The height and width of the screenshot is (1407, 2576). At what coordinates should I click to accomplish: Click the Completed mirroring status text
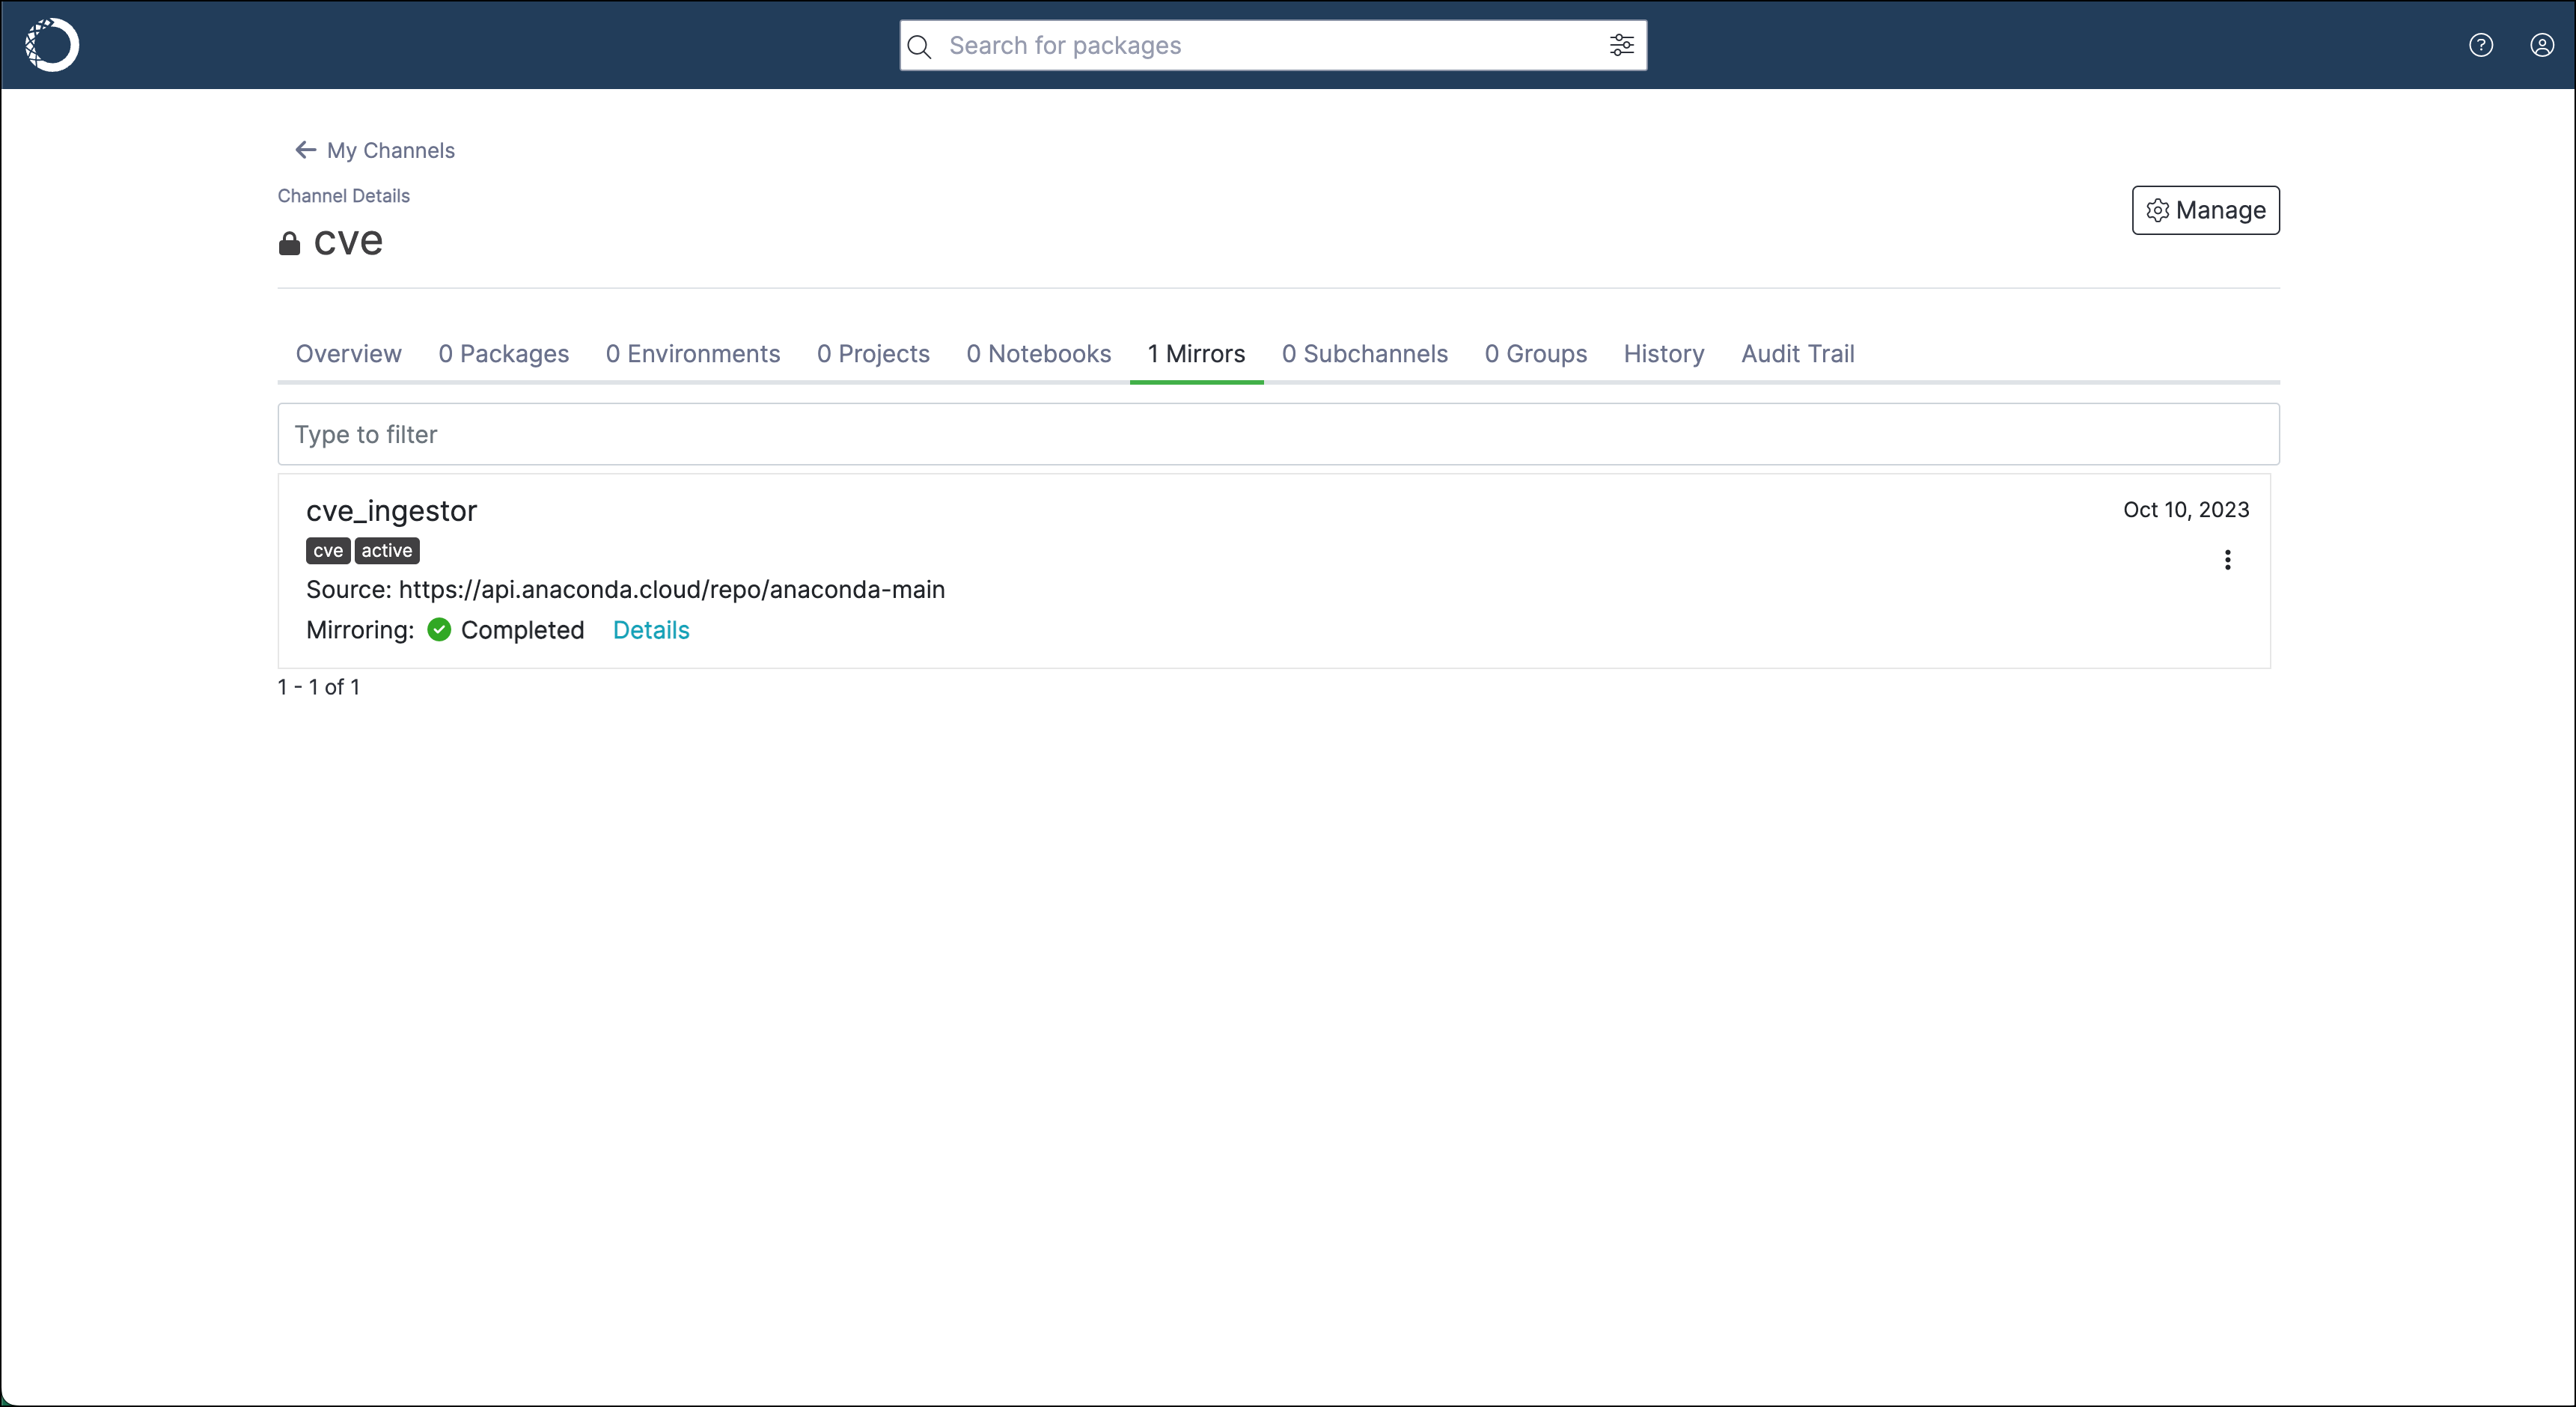pyautogui.click(x=522, y=630)
